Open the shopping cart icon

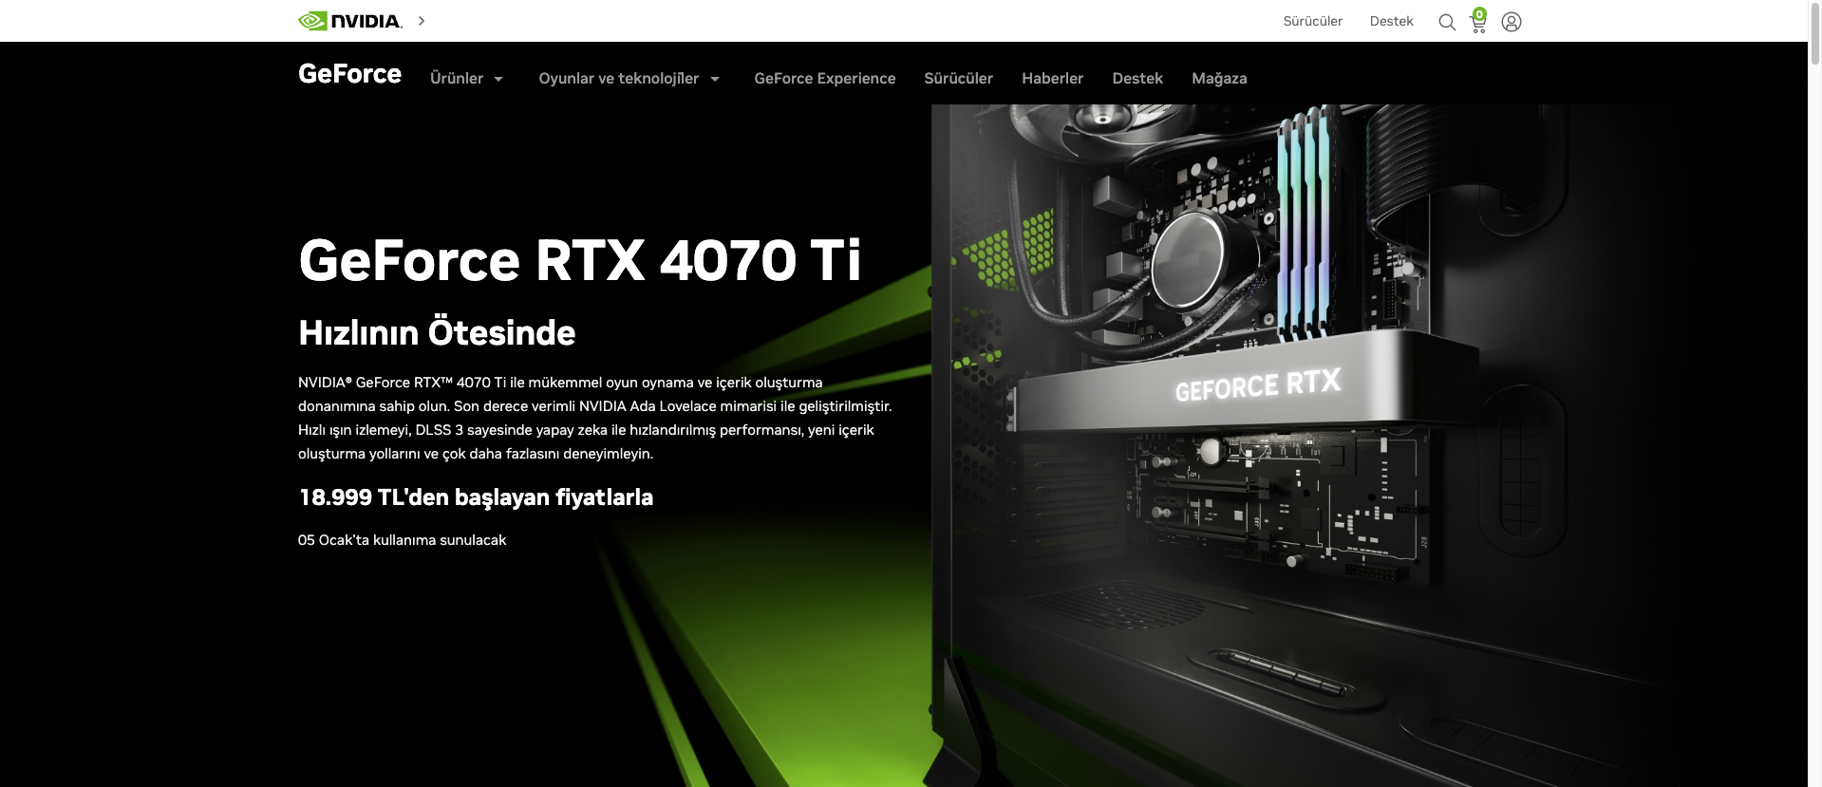click(x=1478, y=21)
